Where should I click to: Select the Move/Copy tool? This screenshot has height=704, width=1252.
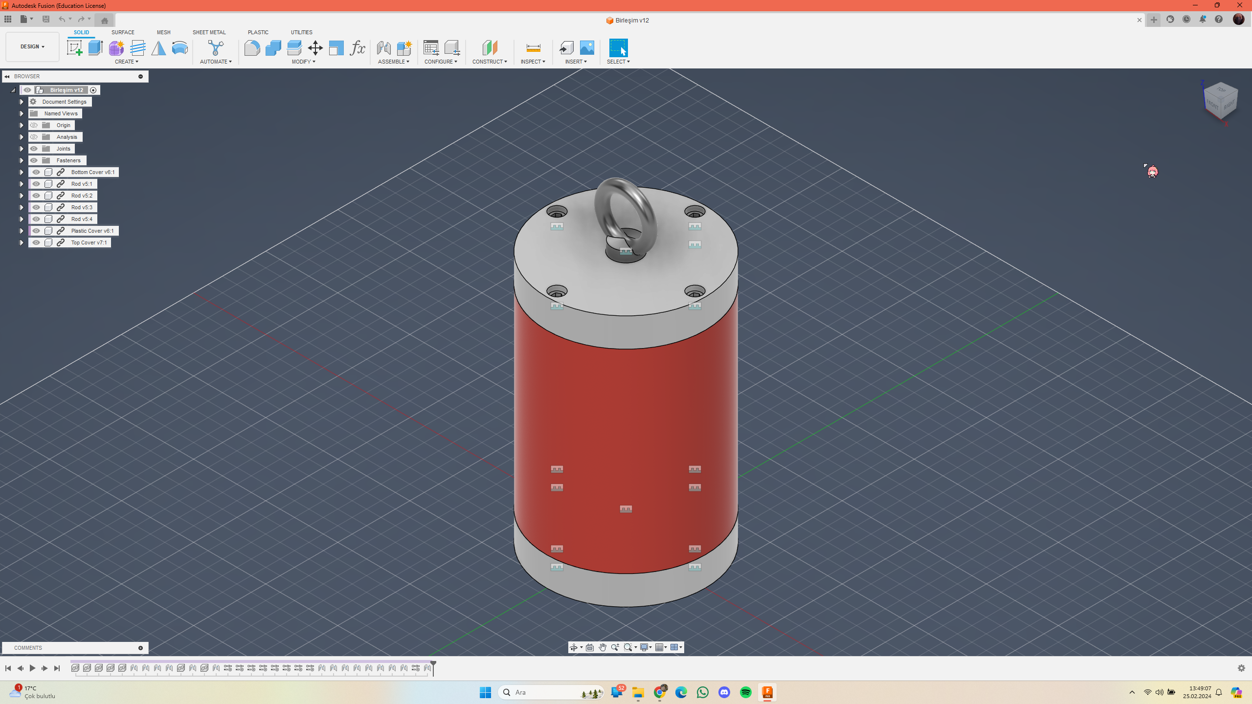coord(315,48)
